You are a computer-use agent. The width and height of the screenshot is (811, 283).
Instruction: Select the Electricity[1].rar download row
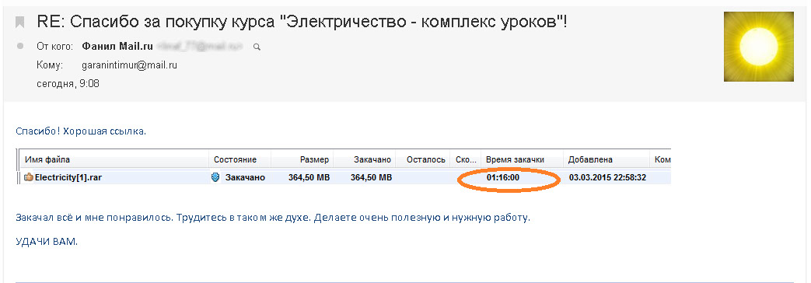coord(344,177)
